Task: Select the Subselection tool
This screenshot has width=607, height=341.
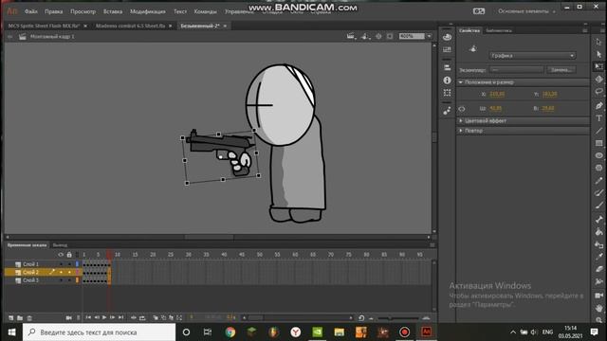Action: point(598,55)
